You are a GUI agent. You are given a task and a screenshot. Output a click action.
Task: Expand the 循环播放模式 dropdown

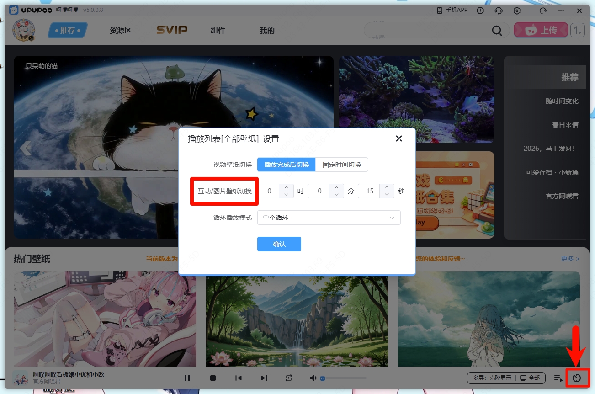pos(329,218)
